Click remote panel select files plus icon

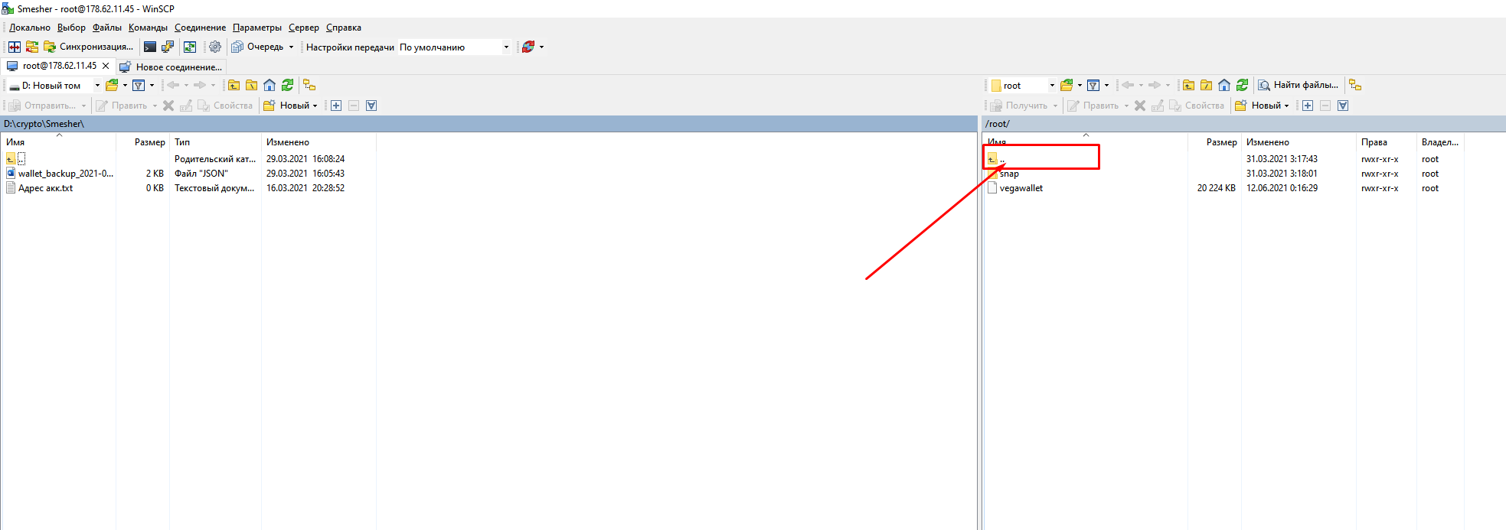pyautogui.click(x=1308, y=106)
